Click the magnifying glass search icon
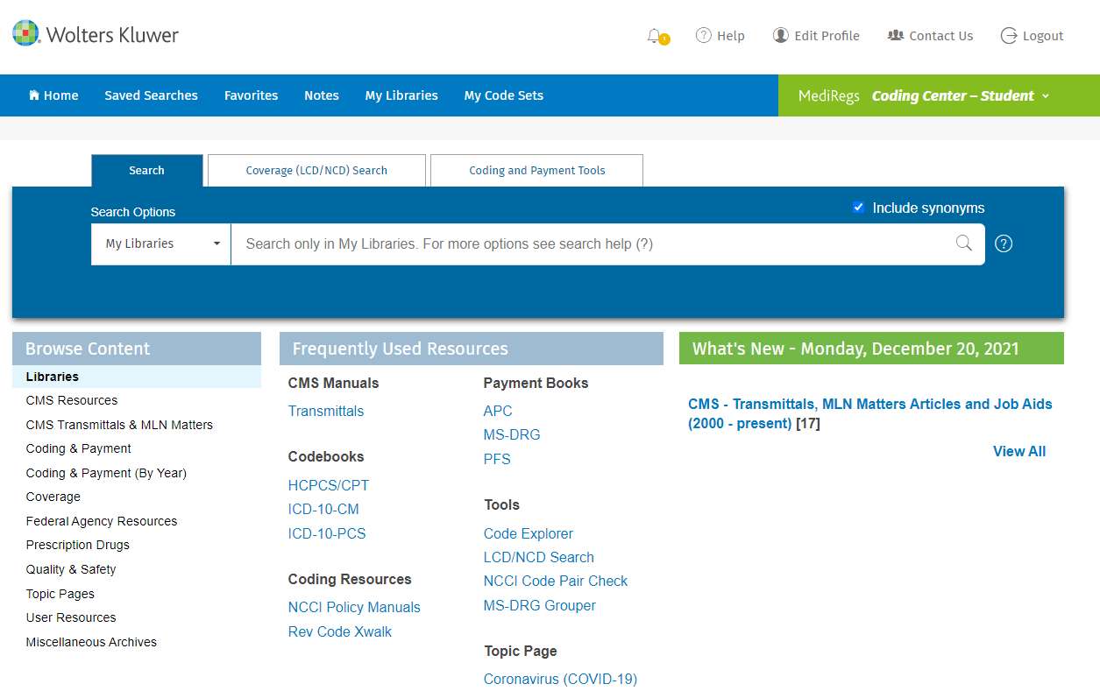Screen dimensions: 1100x698 click(x=963, y=243)
